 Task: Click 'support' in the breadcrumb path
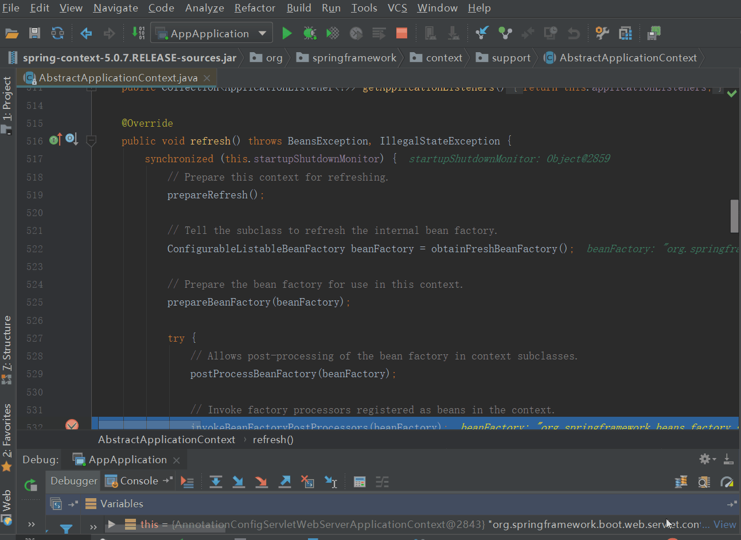[x=511, y=58]
